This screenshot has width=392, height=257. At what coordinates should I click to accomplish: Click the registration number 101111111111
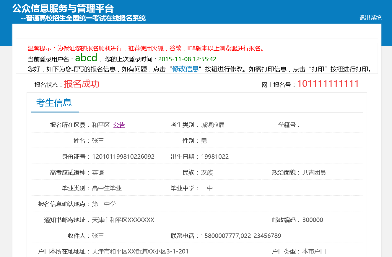point(328,84)
